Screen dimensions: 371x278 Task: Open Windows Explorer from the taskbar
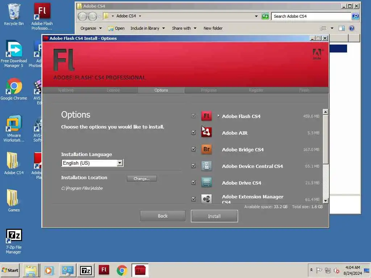31,270
